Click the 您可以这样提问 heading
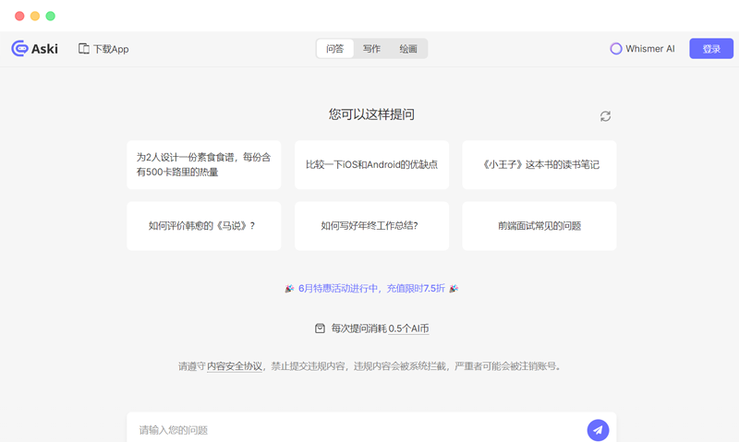This screenshot has width=739, height=442. click(371, 114)
